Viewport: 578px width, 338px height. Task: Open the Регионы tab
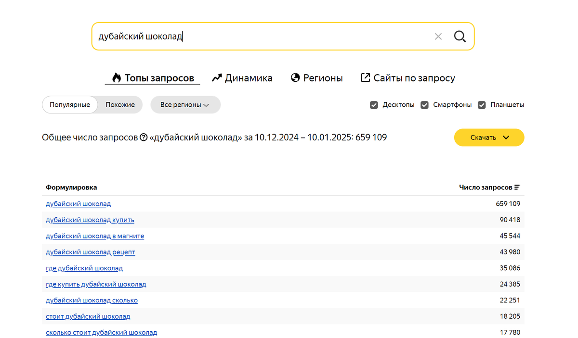[x=317, y=78]
